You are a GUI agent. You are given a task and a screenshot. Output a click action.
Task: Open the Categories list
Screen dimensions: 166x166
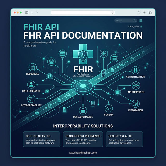(135, 26)
